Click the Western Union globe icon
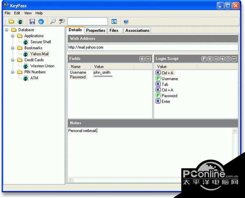This screenshot has height=198, width=245. point(26,66)
